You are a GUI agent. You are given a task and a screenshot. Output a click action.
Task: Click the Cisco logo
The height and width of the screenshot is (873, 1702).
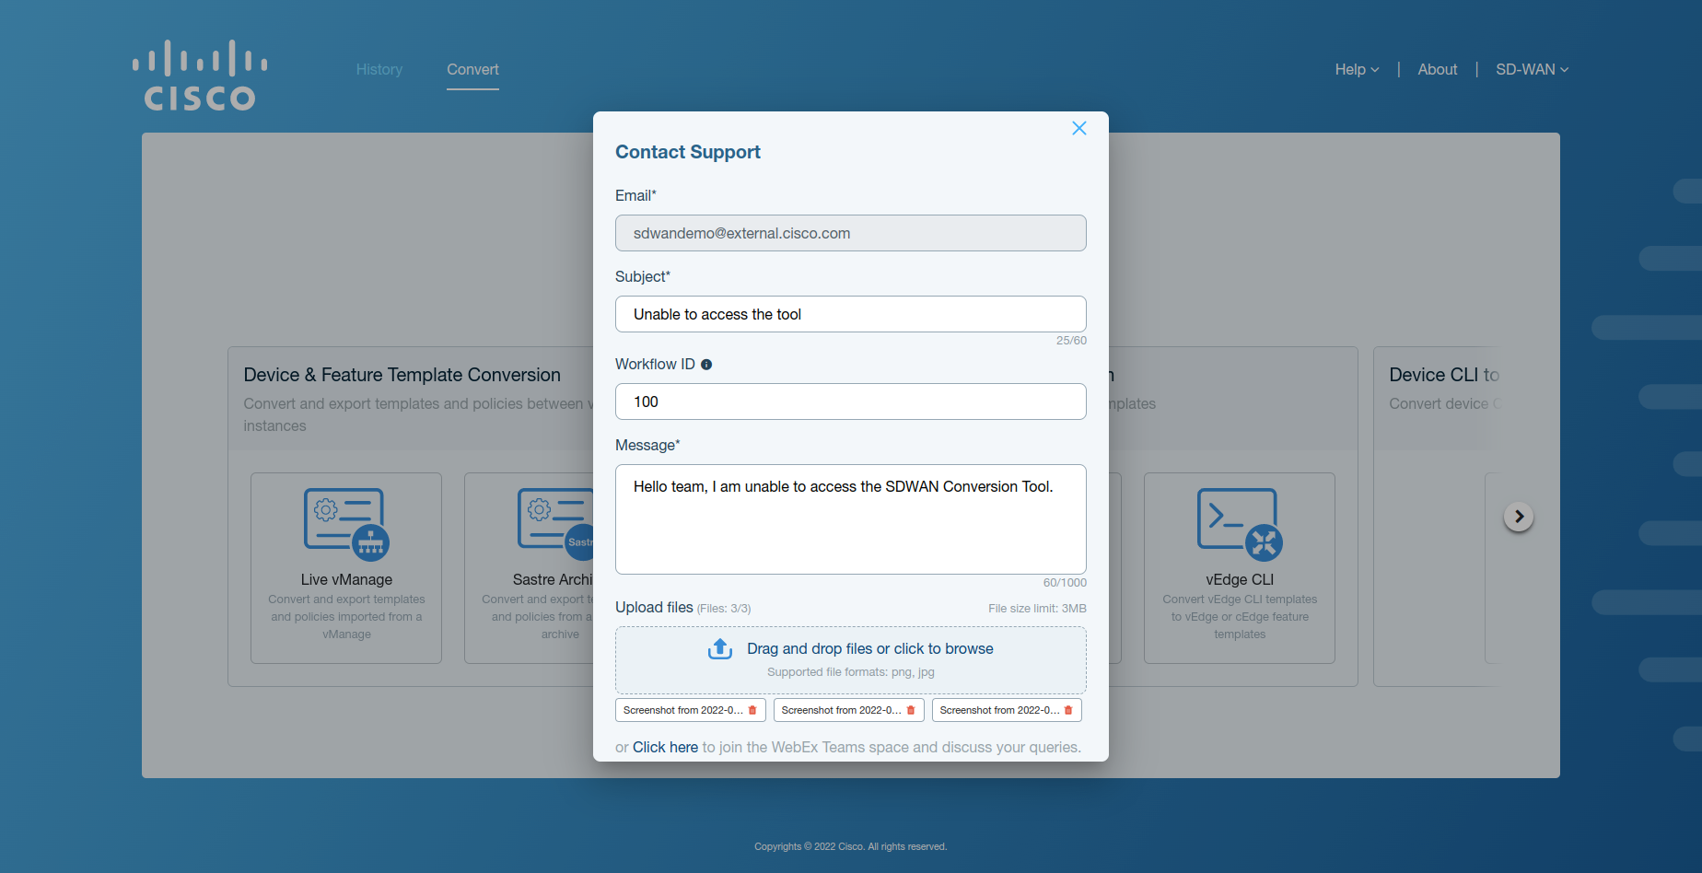[200, 76]
